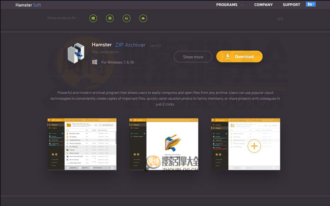Filter products by Windows platform icon
The width and height of the screenshot is (330, 206).
click(x=93, y=18)
